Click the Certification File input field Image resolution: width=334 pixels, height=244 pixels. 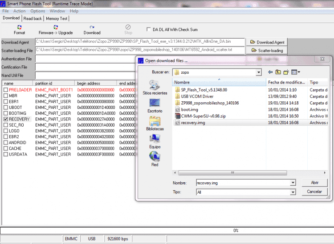tap(85, 67)
